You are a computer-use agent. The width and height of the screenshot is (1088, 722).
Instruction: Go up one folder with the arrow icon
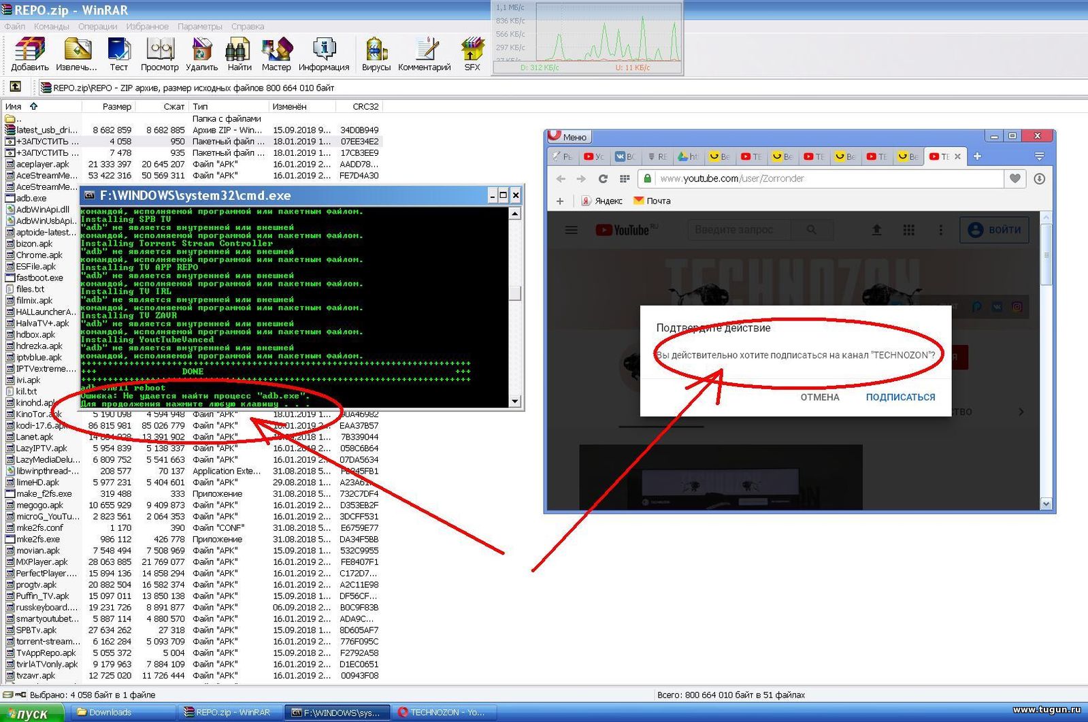15,87
